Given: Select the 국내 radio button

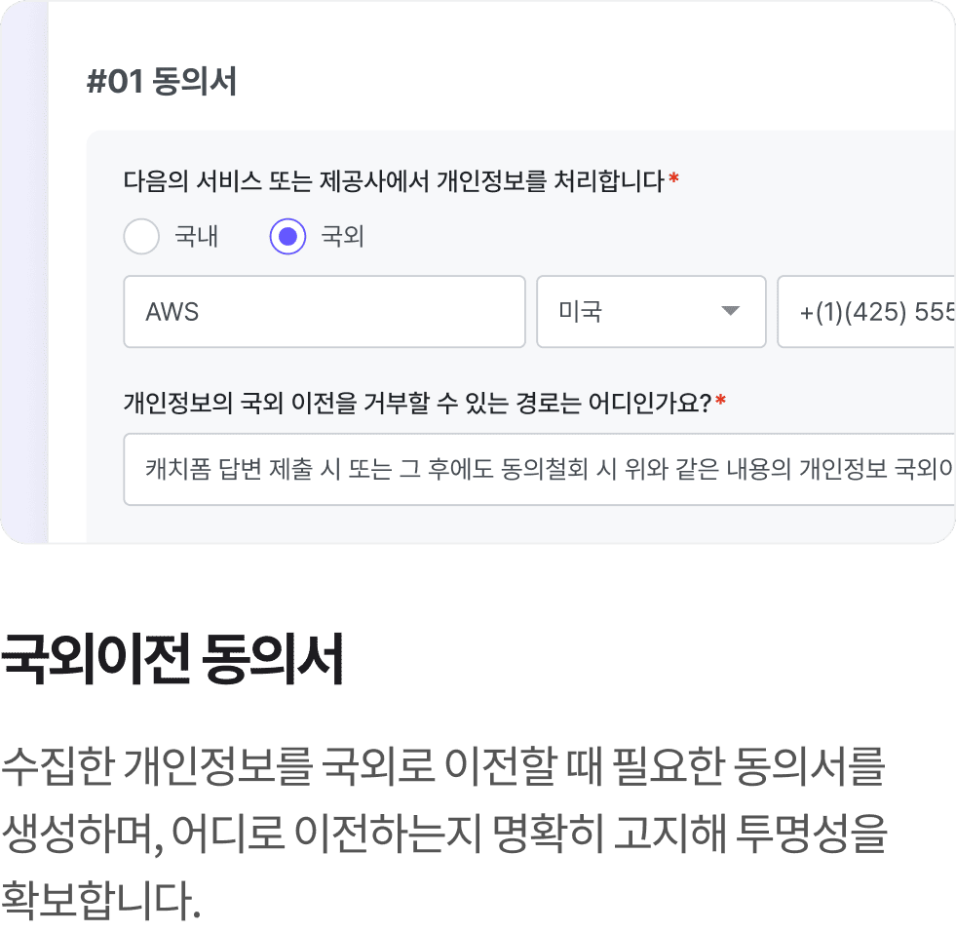Looking at the screenshot, I should [x=141, y=236].
